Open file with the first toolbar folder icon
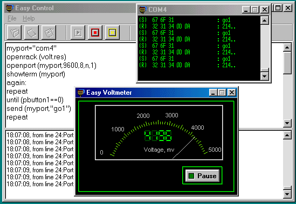Image resolution: width=296 pixels, height=204 pixels. [15, 33]
